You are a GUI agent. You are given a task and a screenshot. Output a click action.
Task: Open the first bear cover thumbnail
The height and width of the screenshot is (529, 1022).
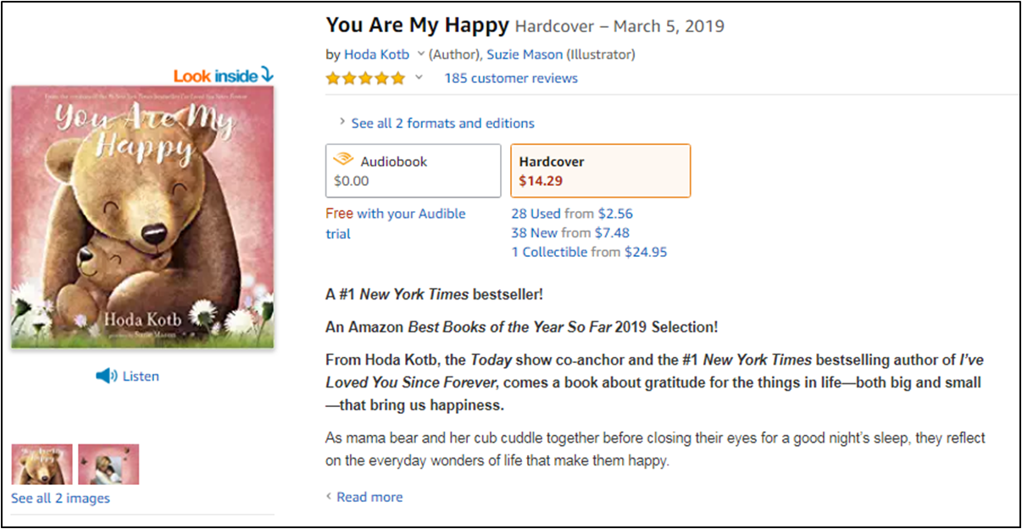[x=42, y=464]
